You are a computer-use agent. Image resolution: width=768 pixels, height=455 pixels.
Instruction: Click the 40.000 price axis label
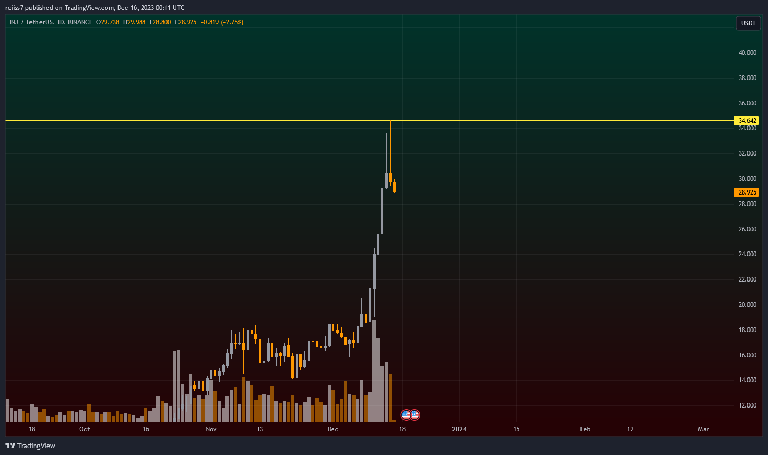click(x=747, y=53)
